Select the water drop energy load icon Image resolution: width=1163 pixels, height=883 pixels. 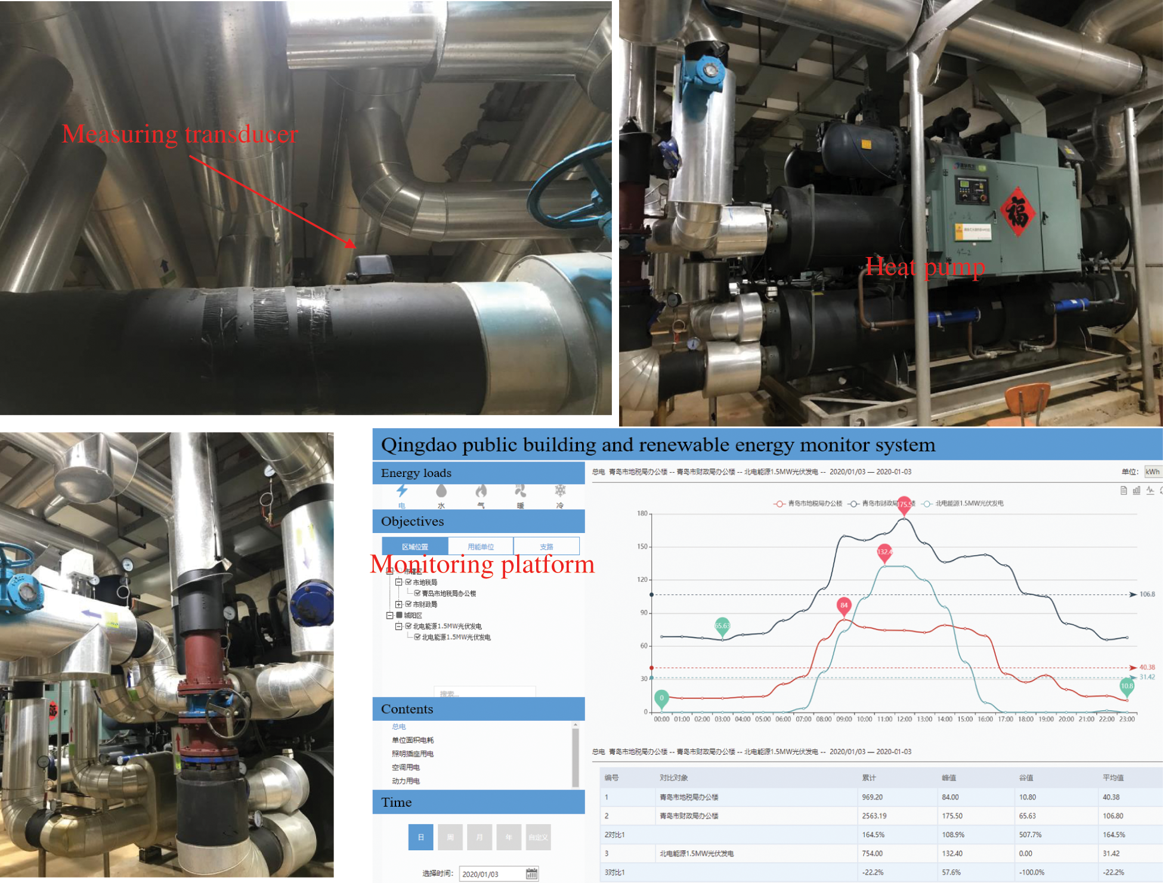tap(441, 491)
